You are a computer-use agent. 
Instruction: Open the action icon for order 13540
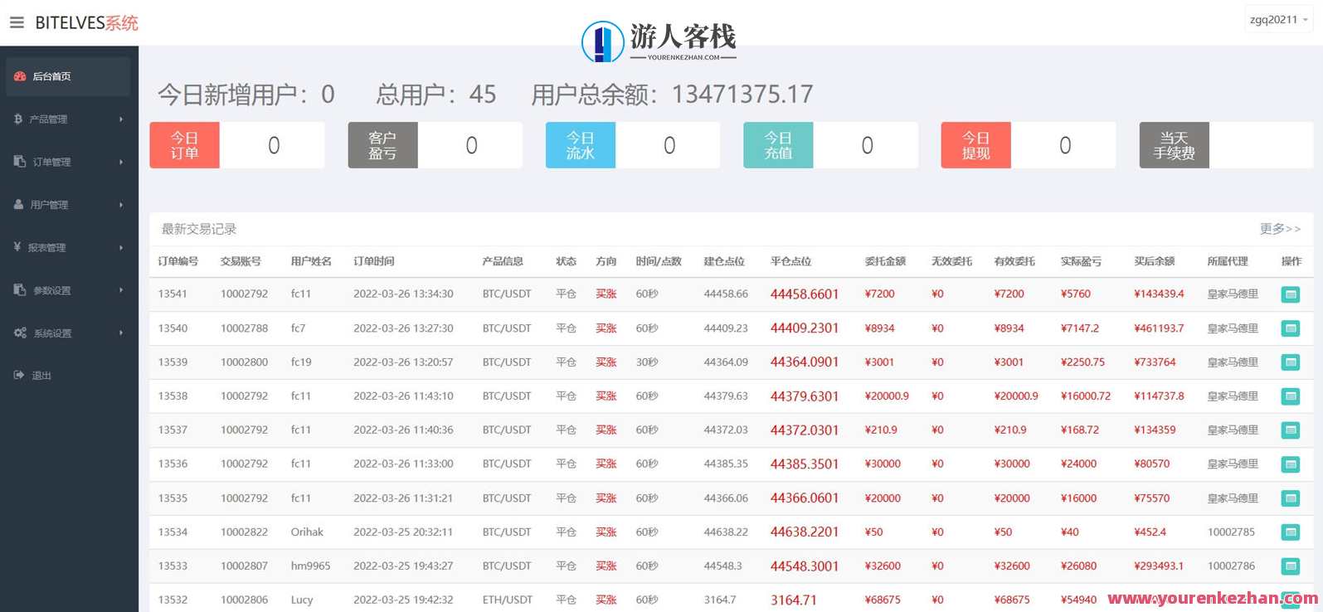coord(1291,328)
